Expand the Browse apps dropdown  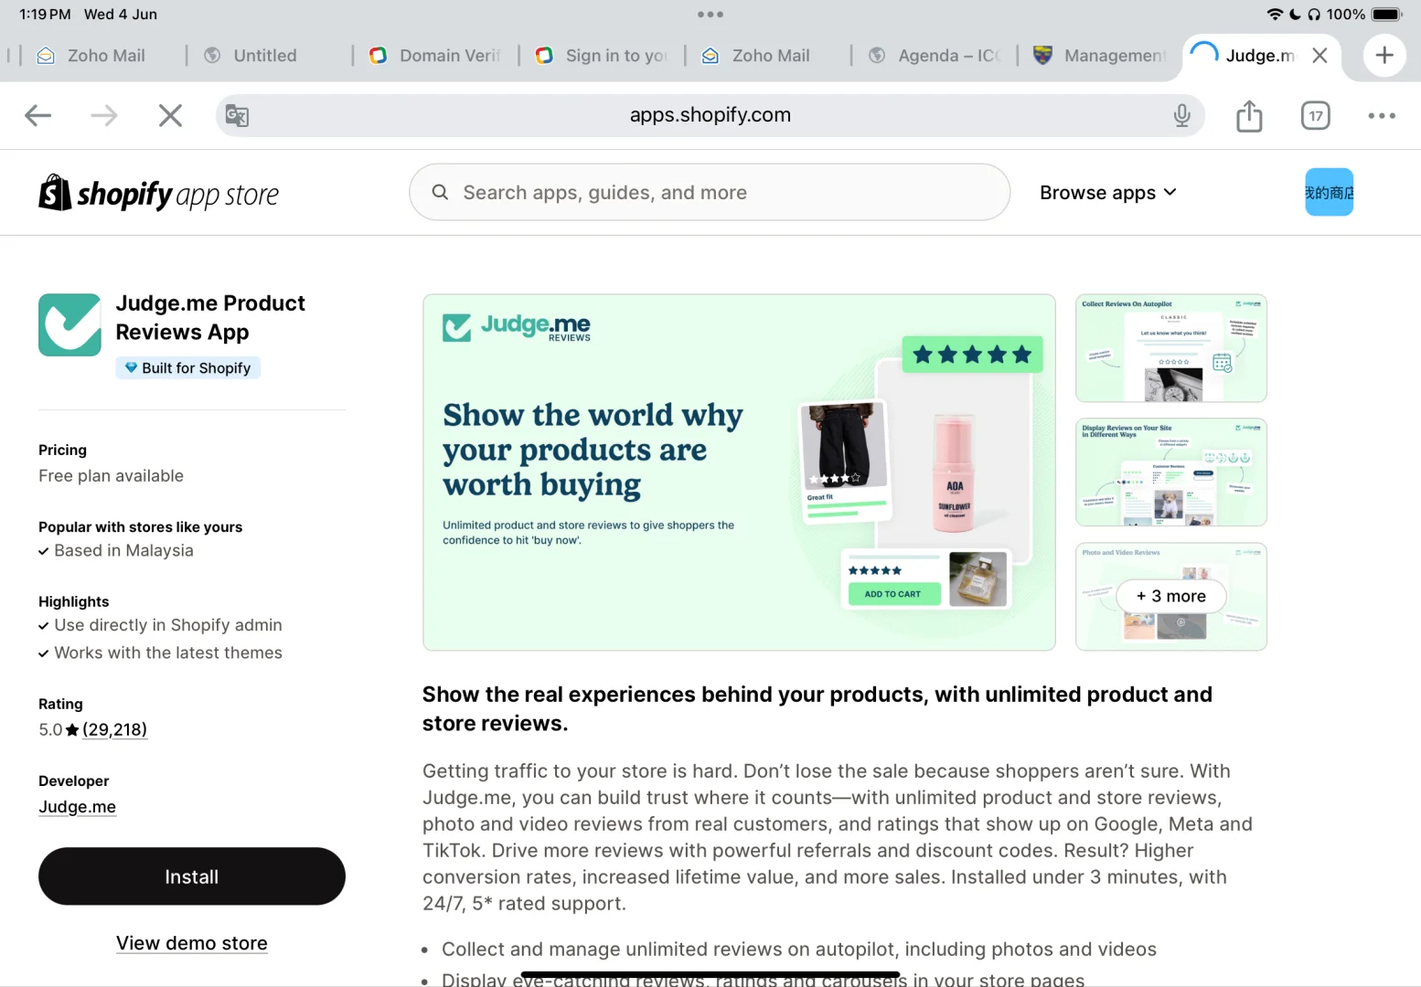(1108, 193)
